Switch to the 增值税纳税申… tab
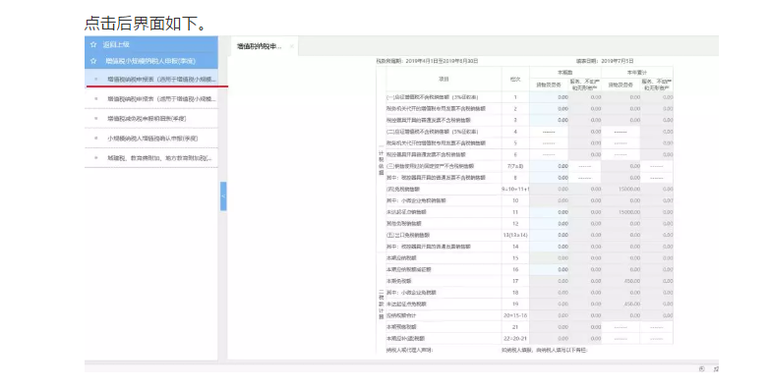The image size is (770, 390). 260,46
